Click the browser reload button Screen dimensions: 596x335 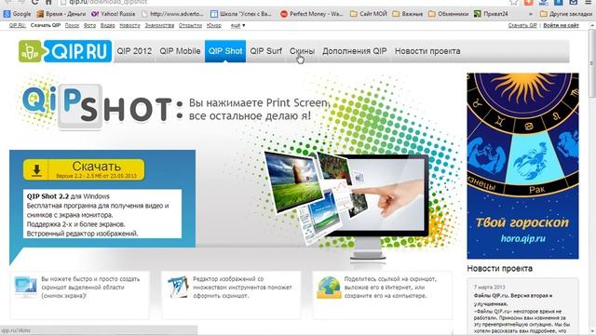tap(34, 2)
